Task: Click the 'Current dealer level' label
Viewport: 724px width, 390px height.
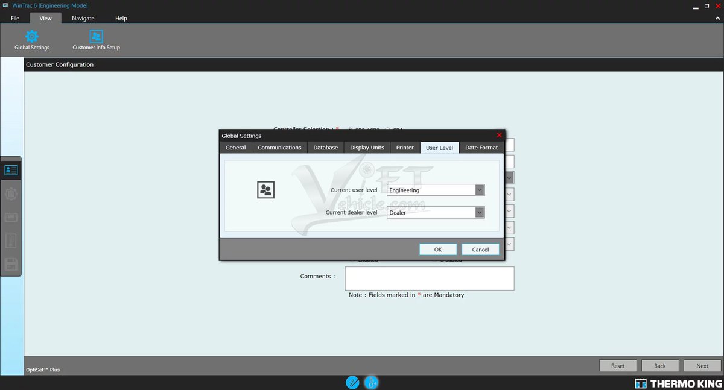Action: [351, 212]
